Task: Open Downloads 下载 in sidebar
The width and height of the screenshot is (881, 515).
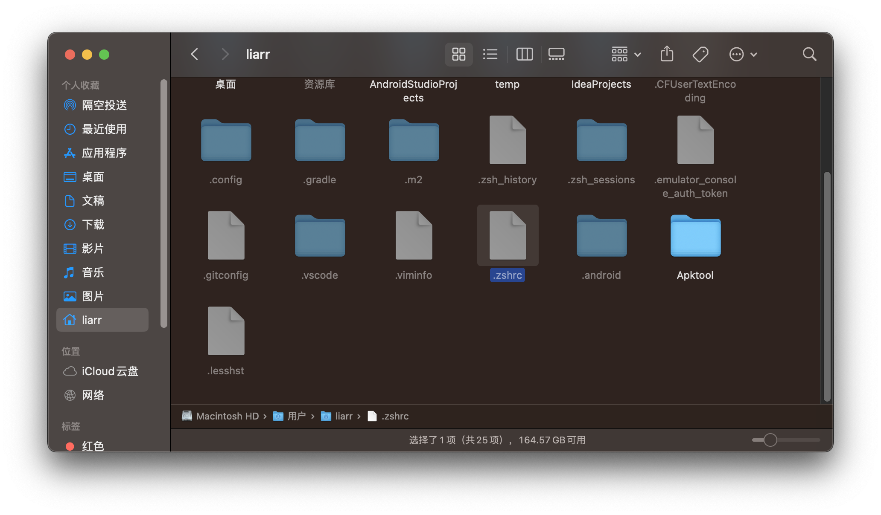Action: coord(102,224)
